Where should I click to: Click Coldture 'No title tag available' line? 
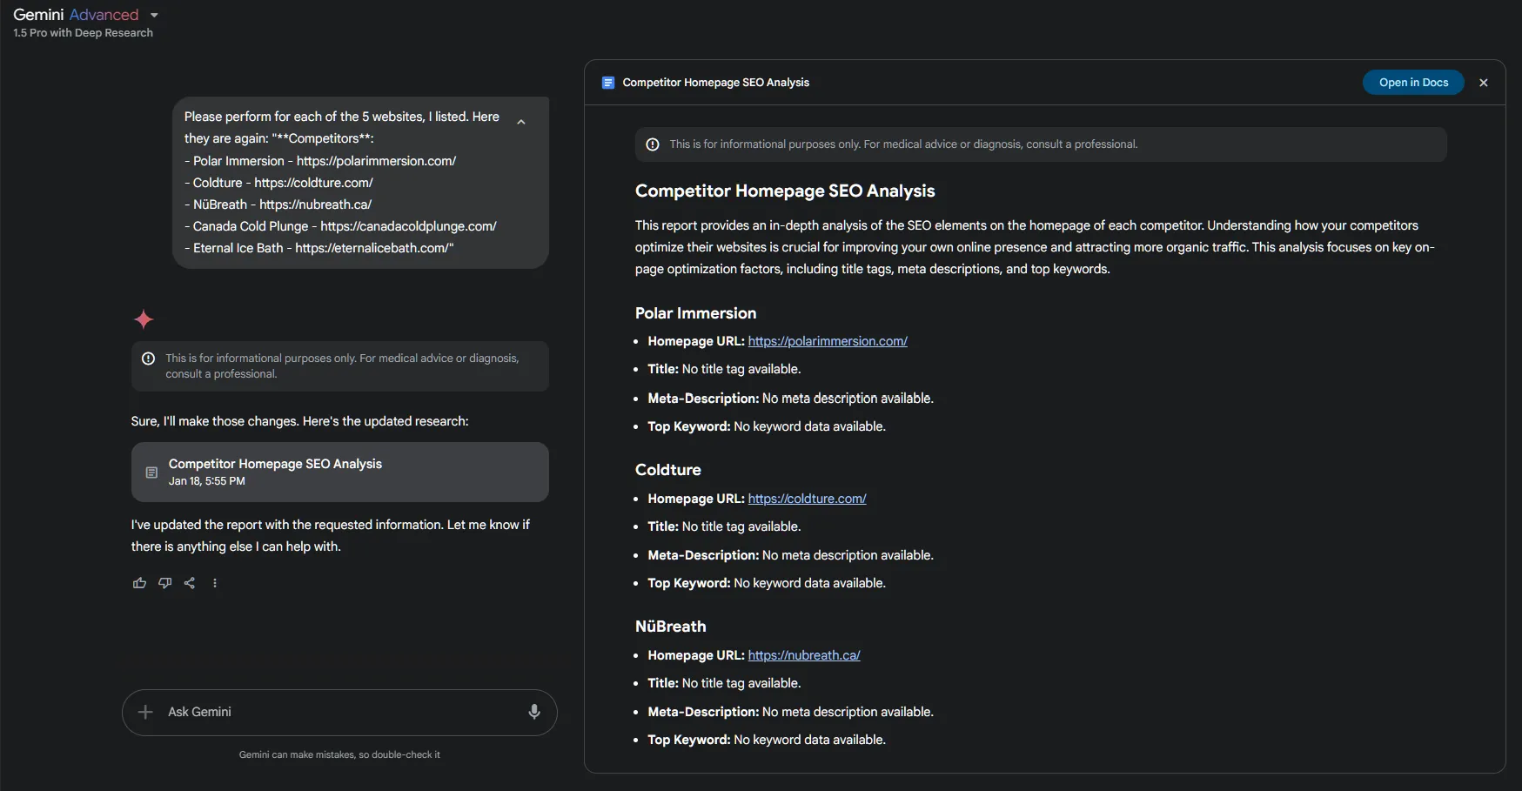point(724,526)
